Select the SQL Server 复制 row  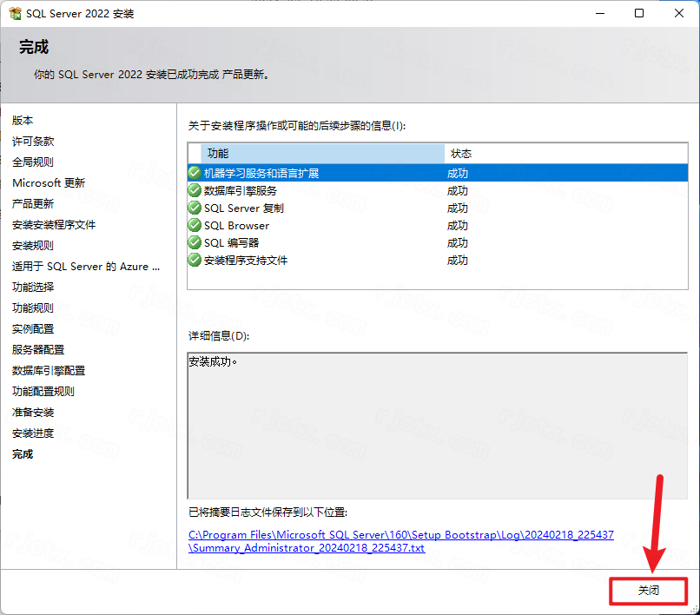point(438,208)
